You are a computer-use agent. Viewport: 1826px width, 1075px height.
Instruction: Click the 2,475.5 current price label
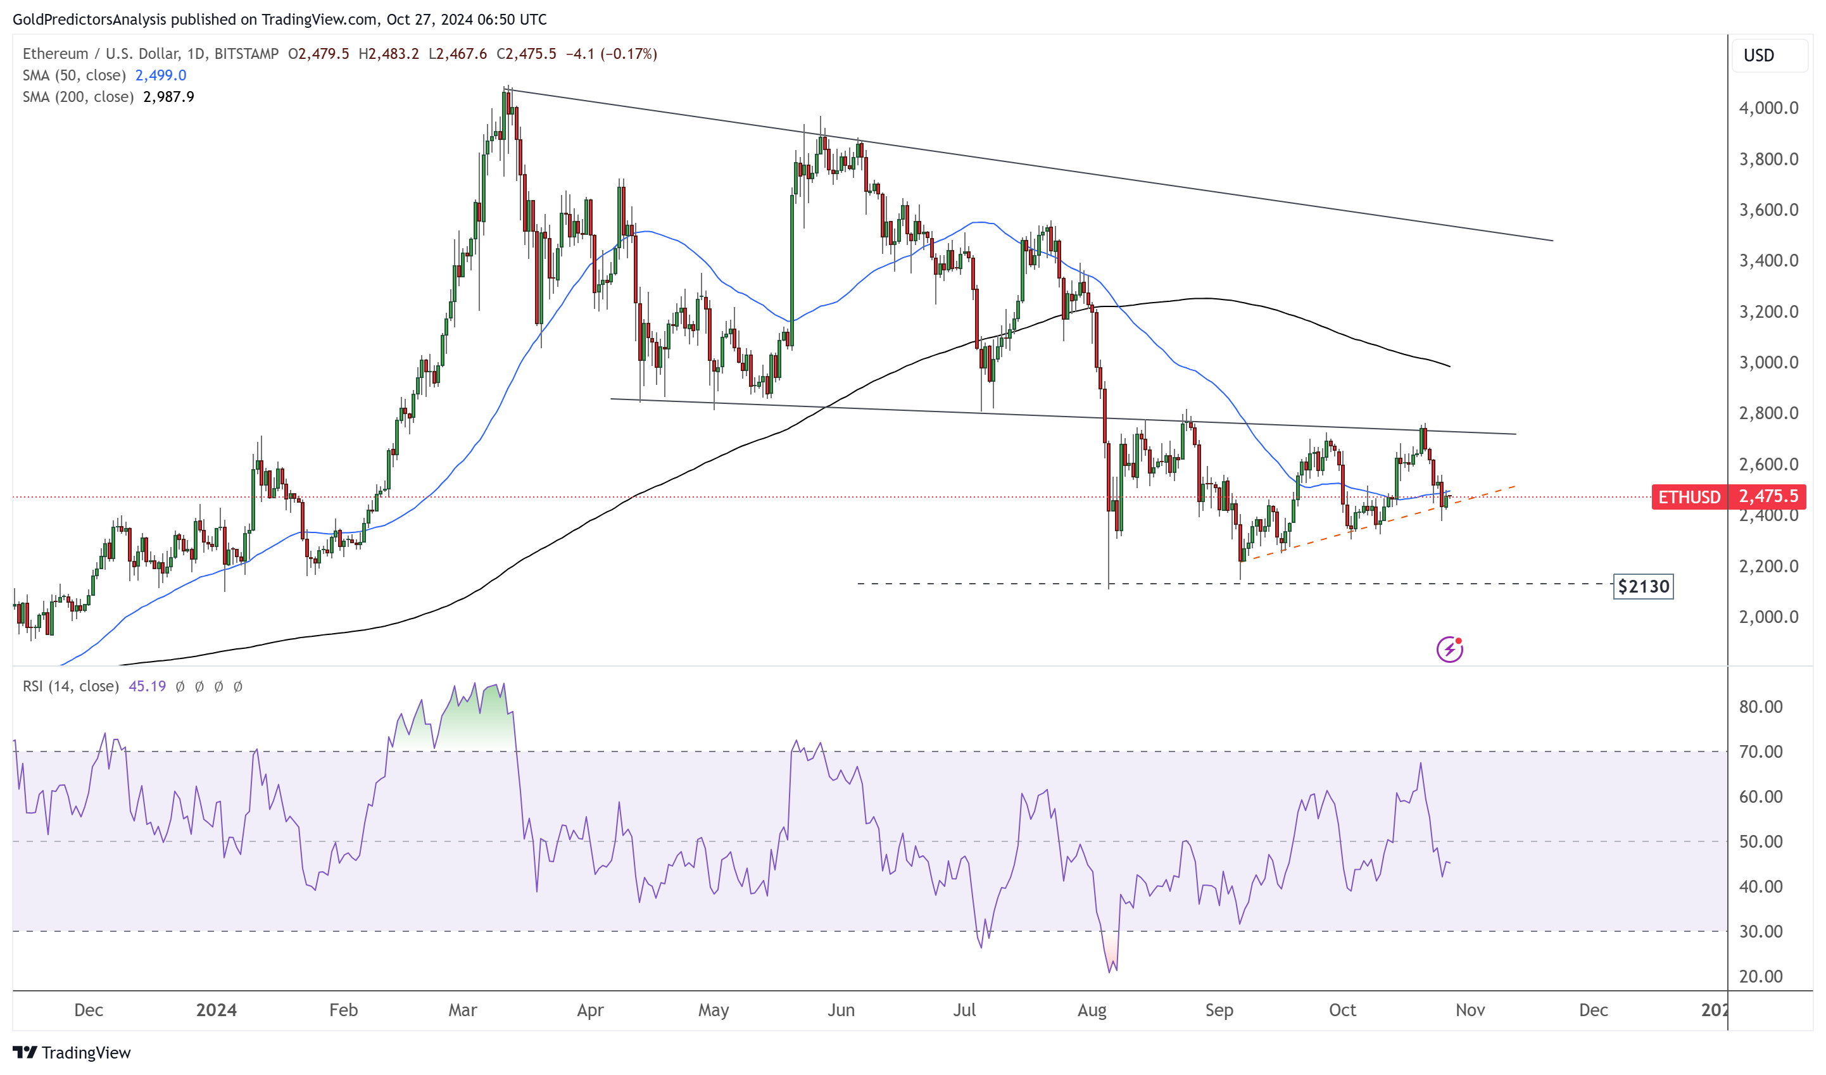(1767, 496)
